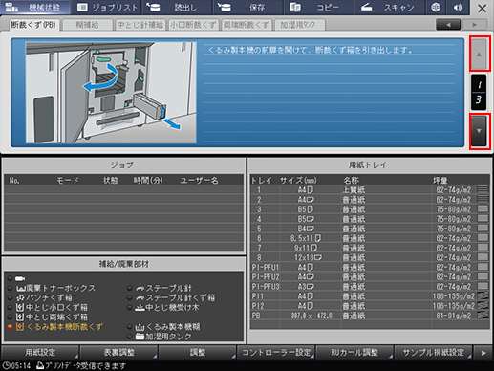Click the ユーザー名 column header in job list
The height and width of the screenshot is (371, 494).
click(x=199, y=181)
